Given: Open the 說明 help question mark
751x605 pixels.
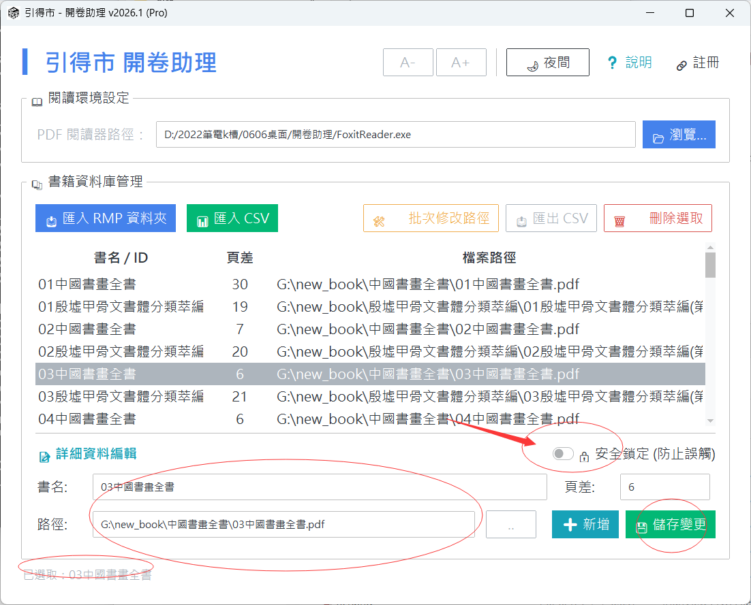Looking at the screenshot, I should click(612, 63).
